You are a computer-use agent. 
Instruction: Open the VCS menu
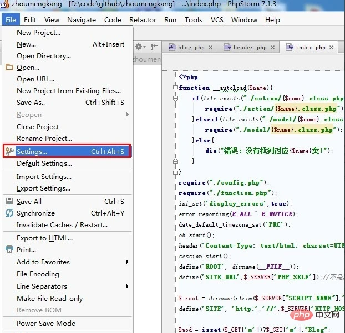click(x=217, y=20)
